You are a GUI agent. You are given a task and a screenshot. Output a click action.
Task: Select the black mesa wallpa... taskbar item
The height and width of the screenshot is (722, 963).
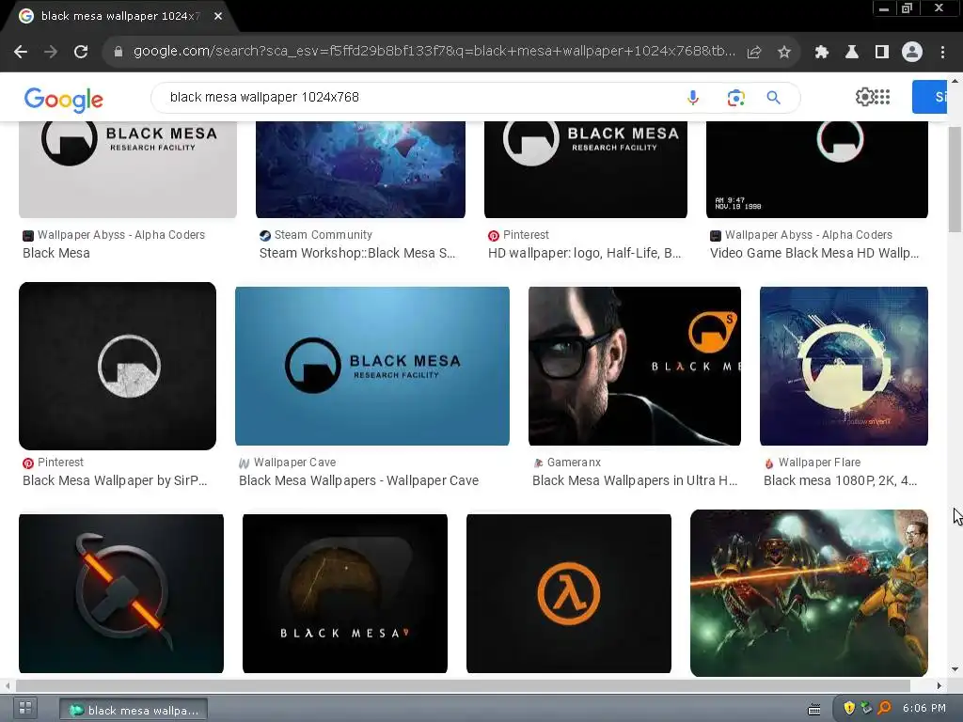(x=134, y=710)
